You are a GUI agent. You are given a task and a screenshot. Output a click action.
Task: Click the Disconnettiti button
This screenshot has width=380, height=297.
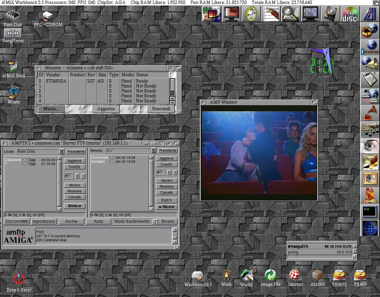pyautogui.click(x=16, y=221)
